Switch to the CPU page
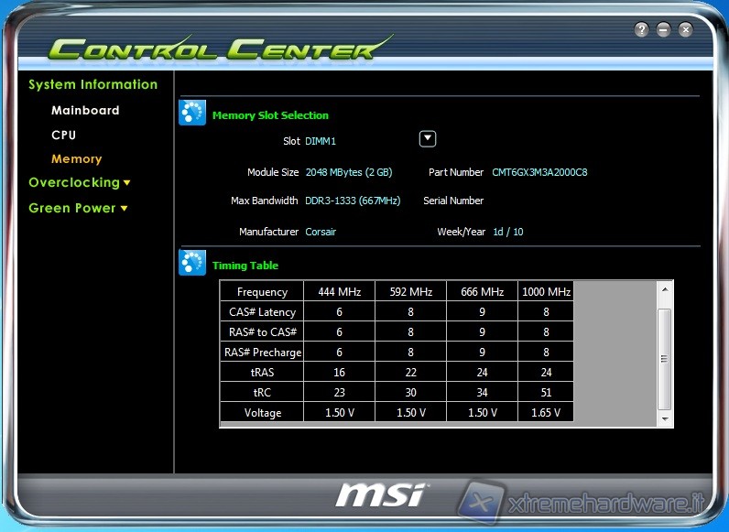 [63, 135]
